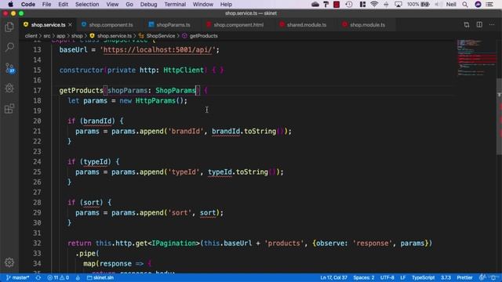
Task: Open the Notification Center list icon
Action: [x=489, y=4]
